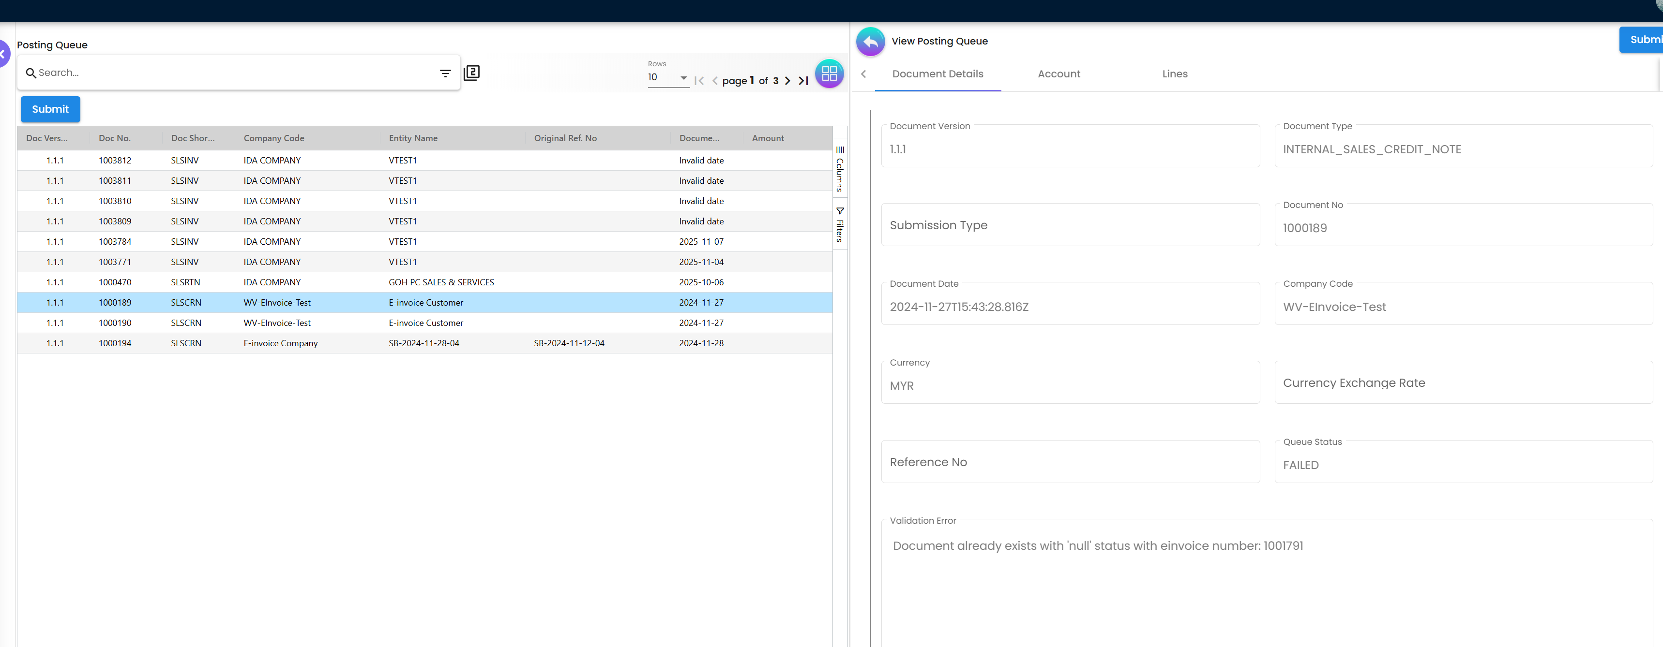Open the Columns side panel
The height and width of the screenshot is (647, 1663).
(x=839, y=169)
